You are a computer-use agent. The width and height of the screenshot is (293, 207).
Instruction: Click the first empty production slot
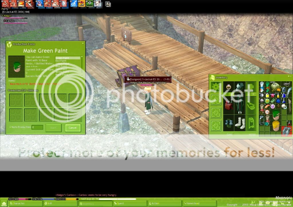(x=16, y=100)
